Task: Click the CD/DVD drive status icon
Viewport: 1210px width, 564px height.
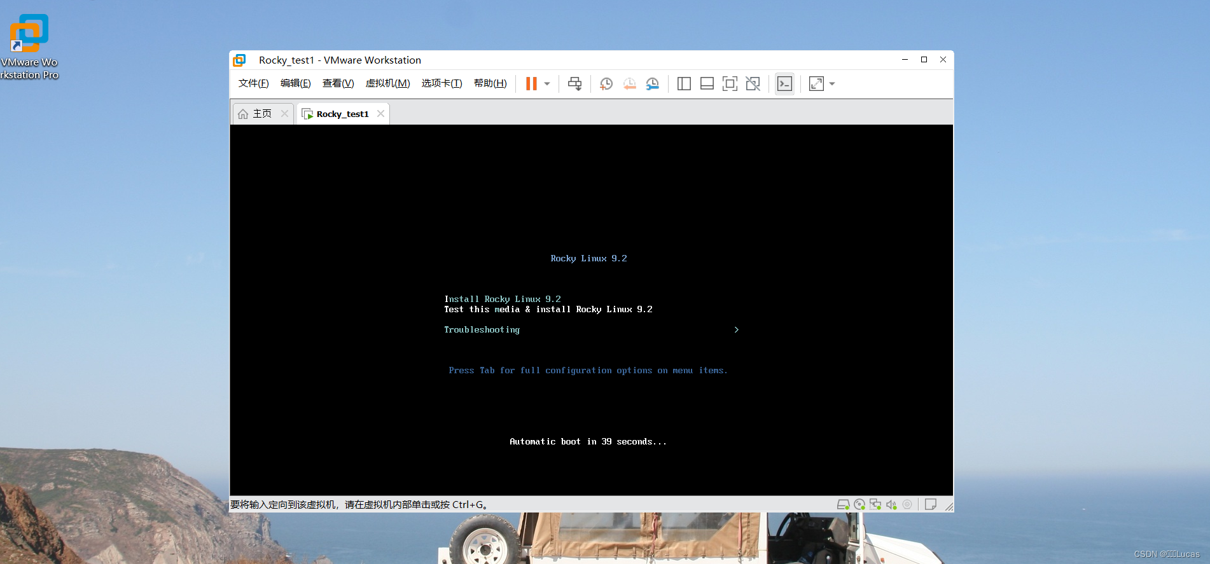Action: click(x=859, y=504)
